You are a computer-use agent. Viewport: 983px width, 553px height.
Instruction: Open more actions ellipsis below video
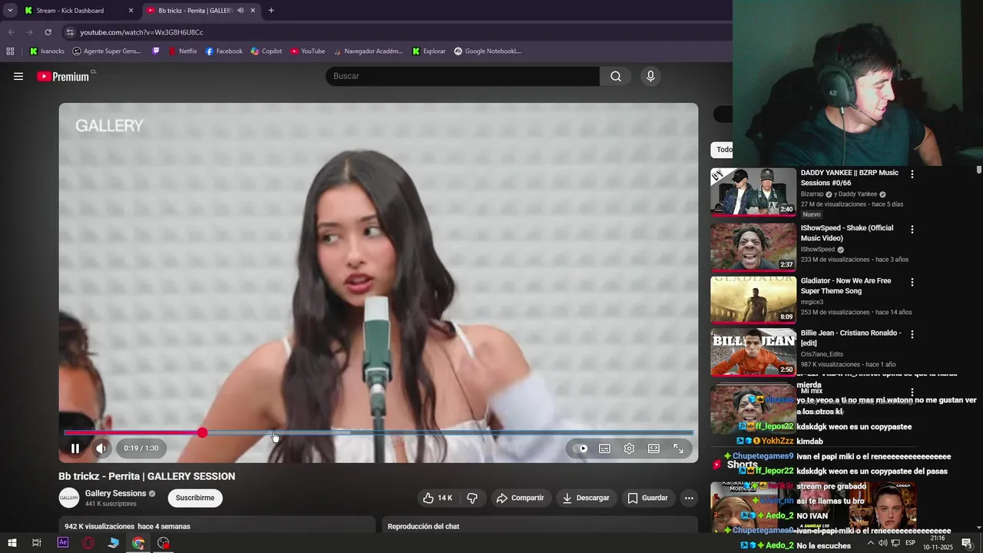click(689, 498)
